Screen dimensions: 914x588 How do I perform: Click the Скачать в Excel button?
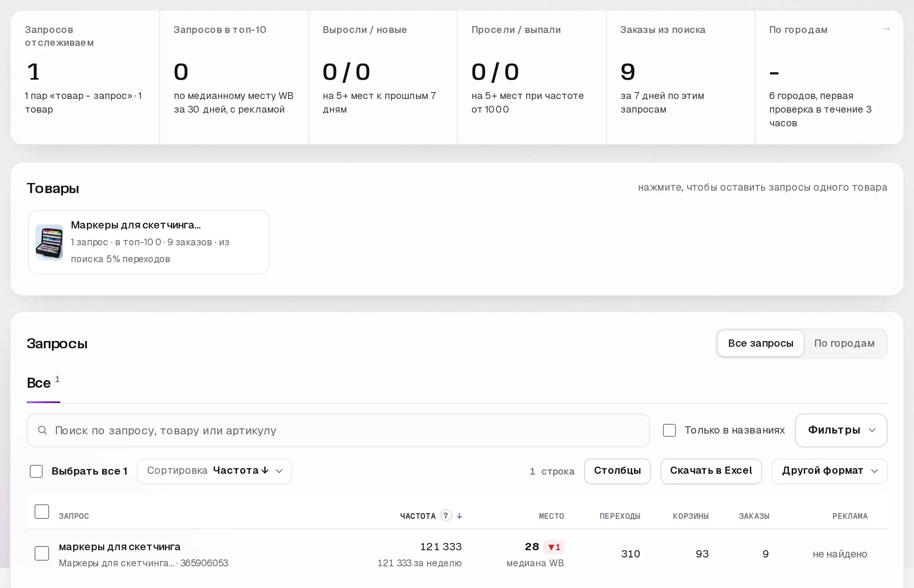(711, 471)
